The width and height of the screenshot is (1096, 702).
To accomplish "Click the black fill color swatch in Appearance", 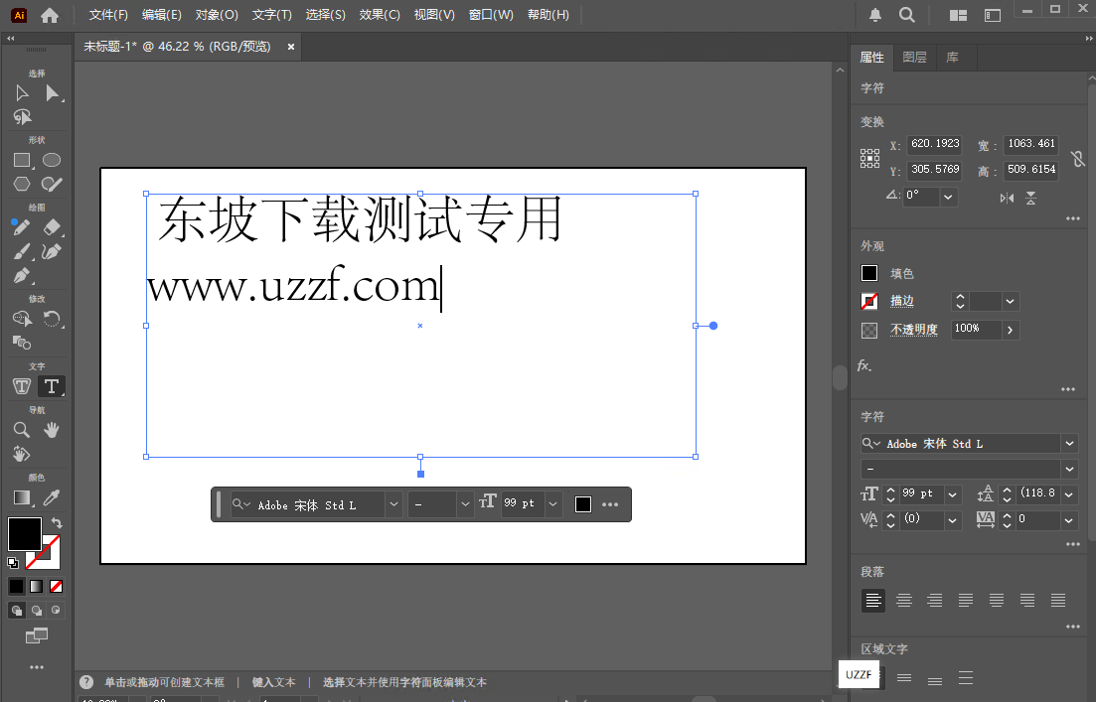I will pyautogui.click(x=868, y=272).
